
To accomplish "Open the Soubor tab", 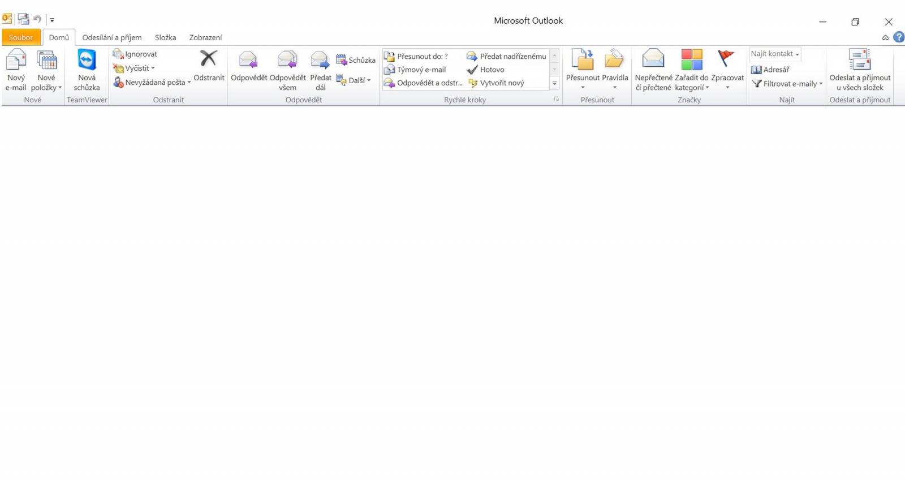I will point(21,37).
